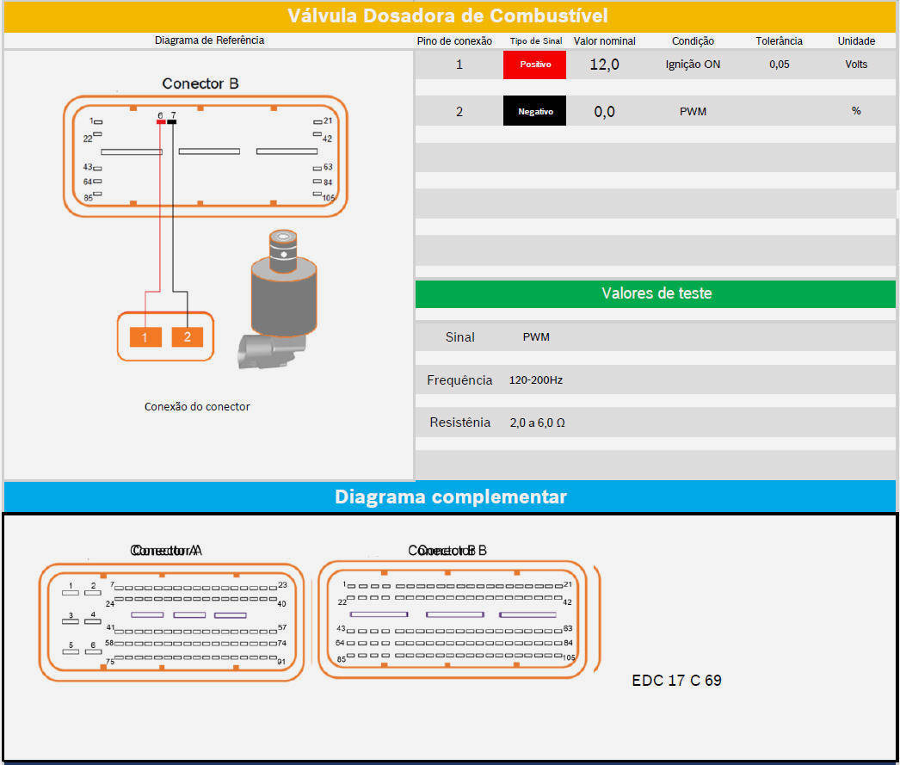Click the nominal value 12,0 cell

tap(604, 65)
